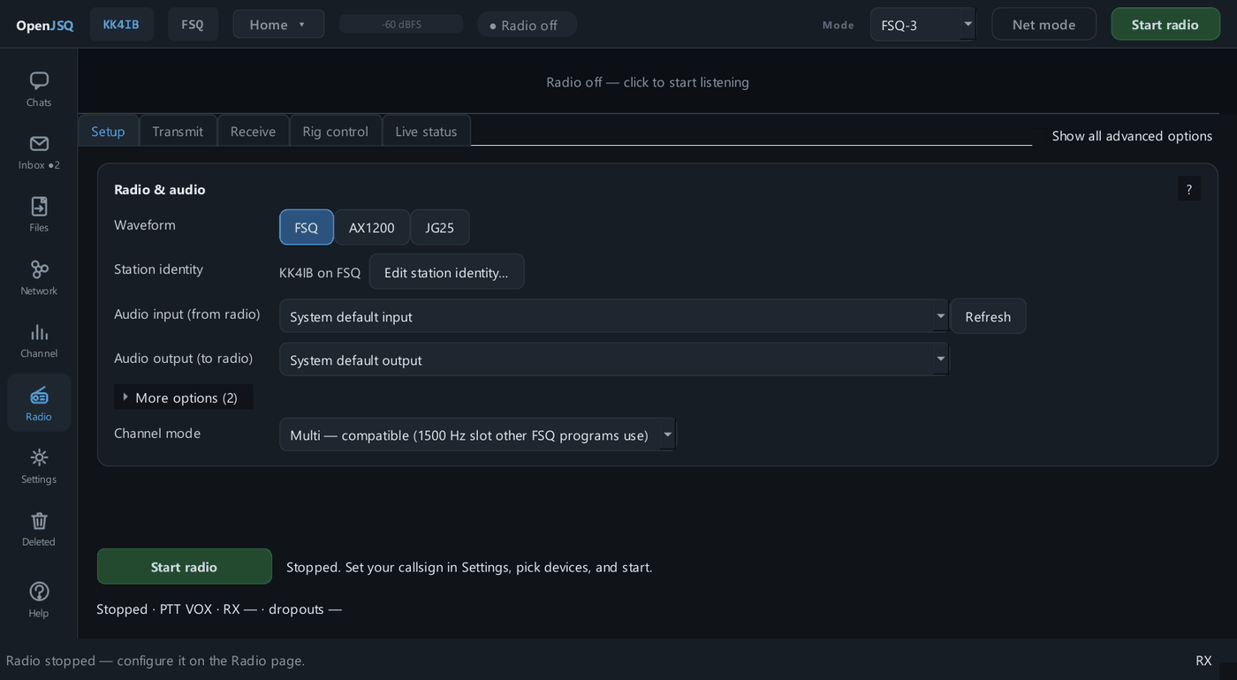
Task: Open the Audio output device dropdown
Action: pos(614,359)
